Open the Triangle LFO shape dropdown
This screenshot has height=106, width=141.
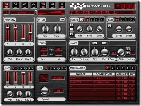(58, 78)
